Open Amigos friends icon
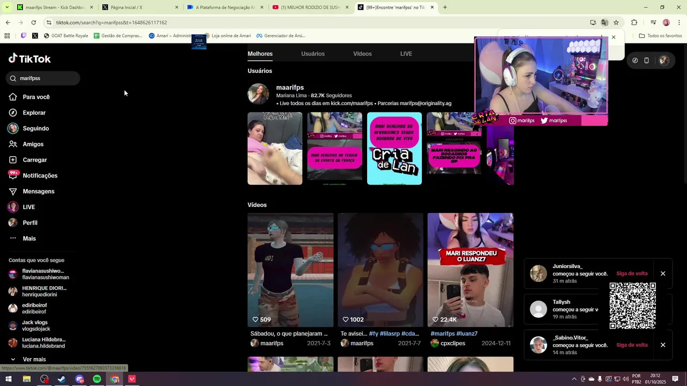 point(13,144)
